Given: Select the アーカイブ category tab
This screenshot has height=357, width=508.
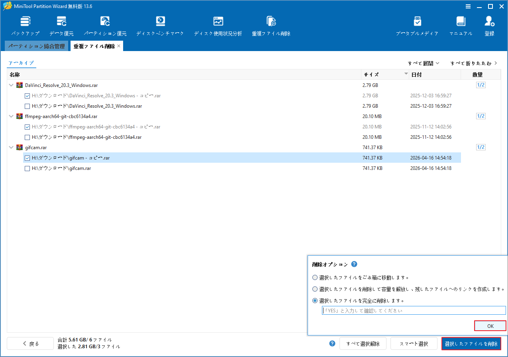Looking at the screenshot, I should [x=22, y=63].
